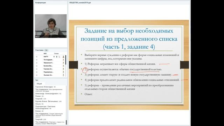Select participant Лужанская in the list
Screen dimensions: 224x126
tap(48, 63)
